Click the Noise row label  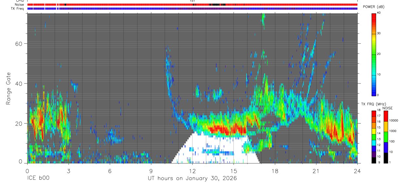click(19, 5)
